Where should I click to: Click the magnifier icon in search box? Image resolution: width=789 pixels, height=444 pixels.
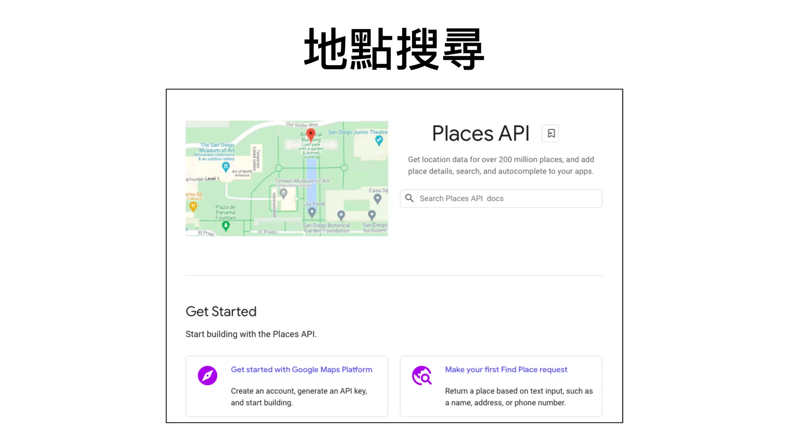(x=410, y=198)
